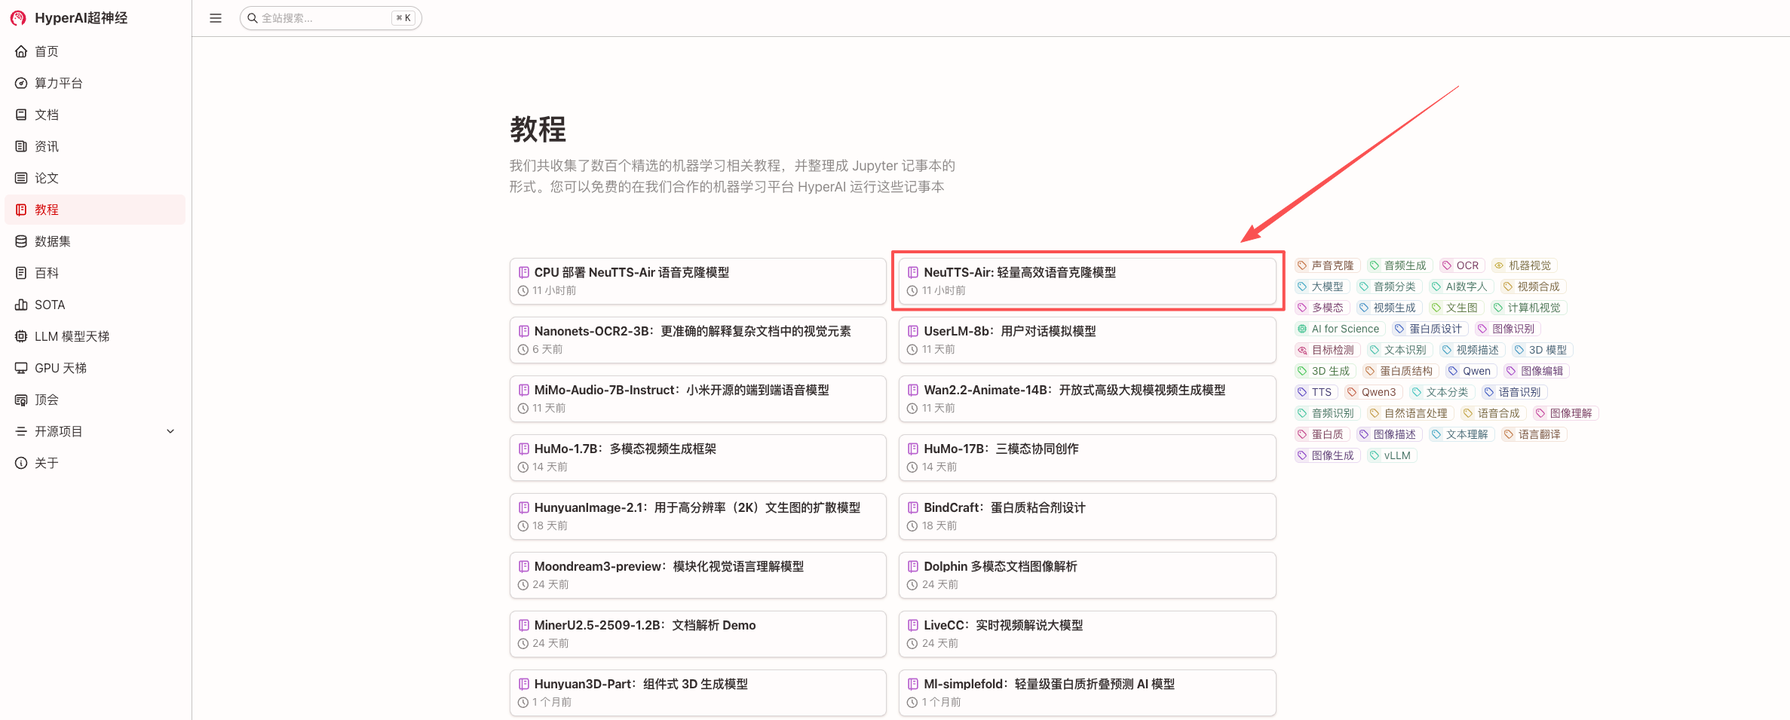Select the 自然语言处理 tag
Image resolution: width=1790 pixels, height=720 pixels.
click(x=1410, y=413)
